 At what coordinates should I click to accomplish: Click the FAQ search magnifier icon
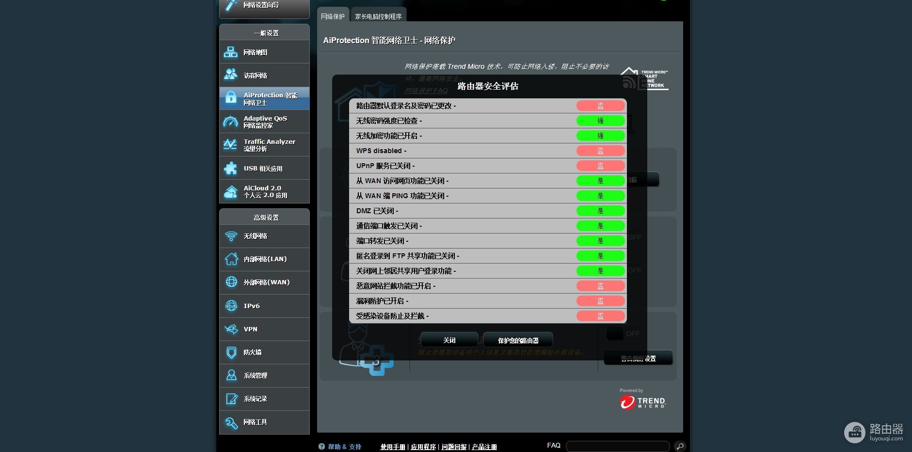[x=680, y=446]
